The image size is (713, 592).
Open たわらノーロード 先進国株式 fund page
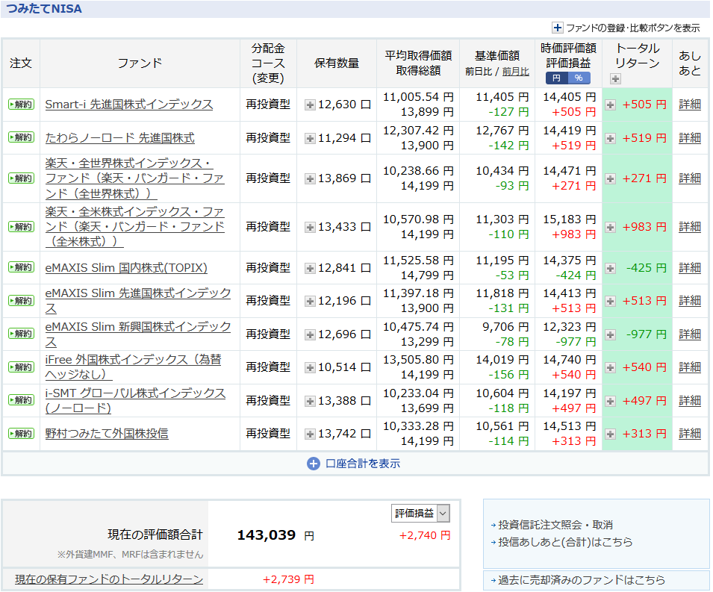pyautogui.click(x=120, y=137)
